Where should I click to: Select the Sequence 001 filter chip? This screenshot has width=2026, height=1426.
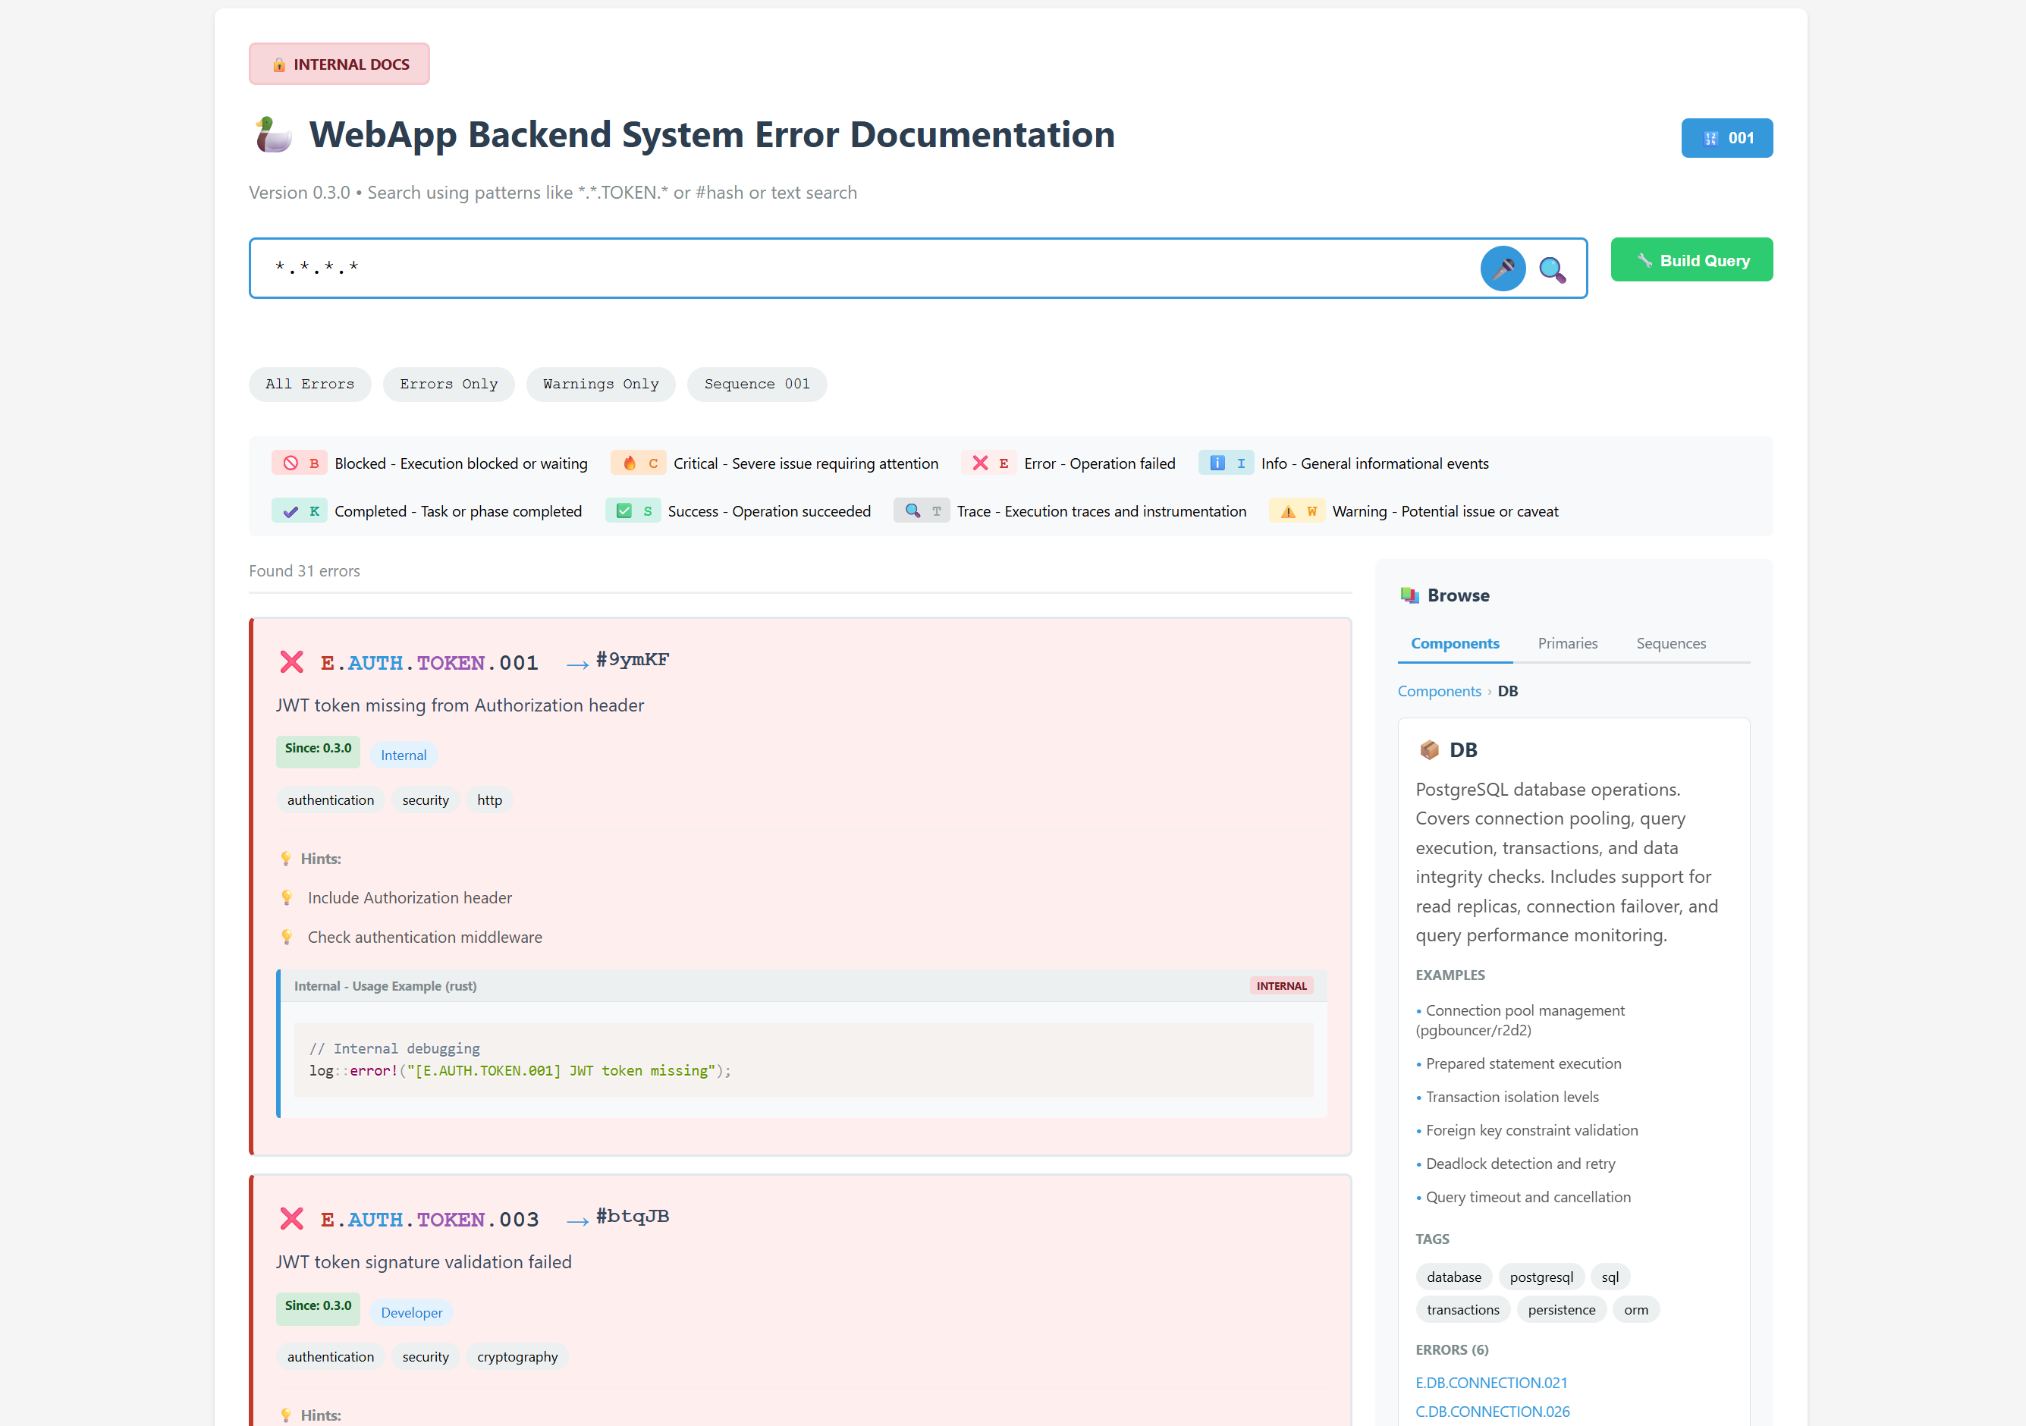point(757,384)
